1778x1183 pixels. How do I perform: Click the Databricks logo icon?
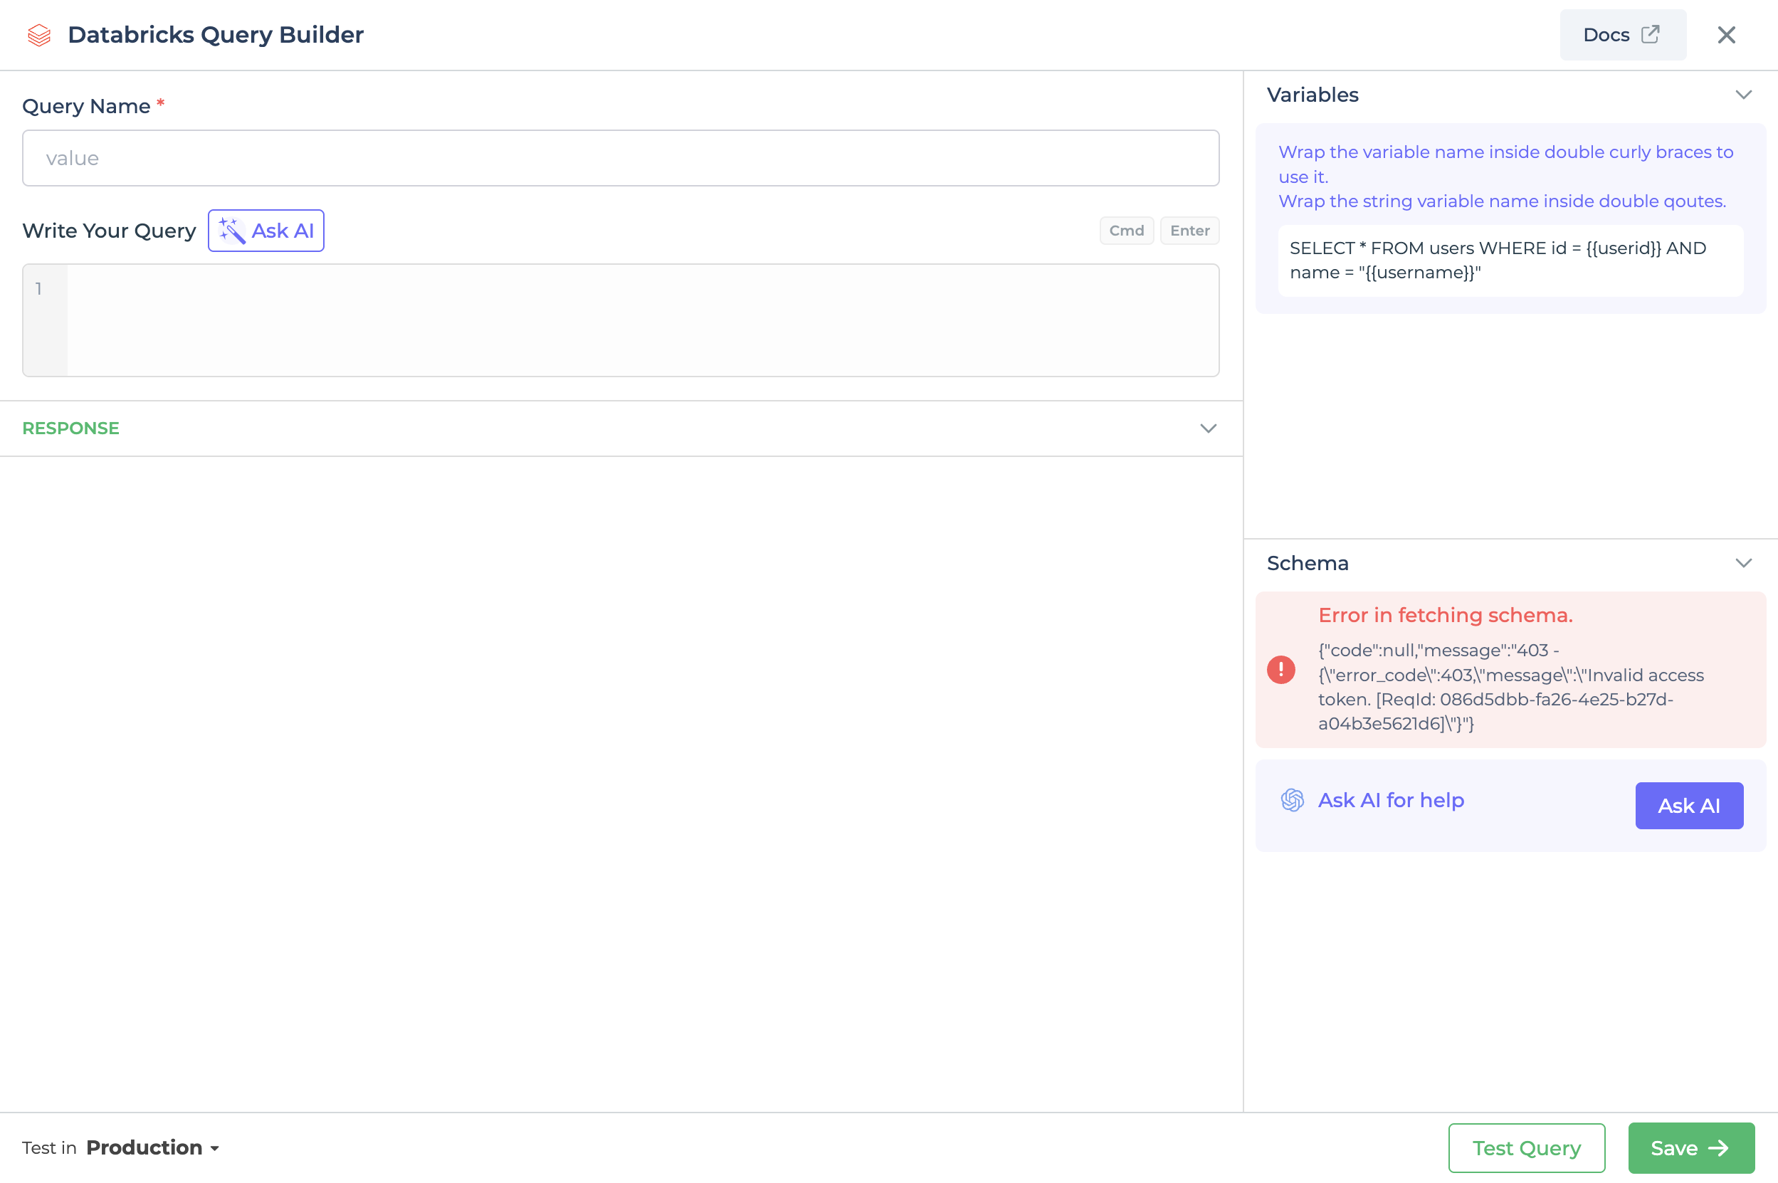39,35
